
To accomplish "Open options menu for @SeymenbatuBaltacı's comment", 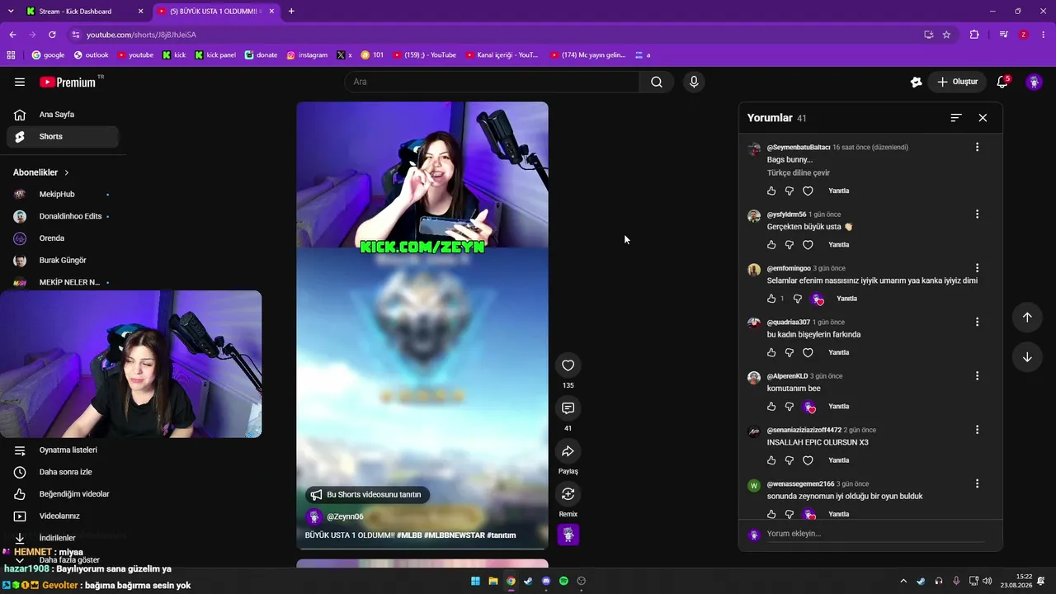I will point(977,147).
